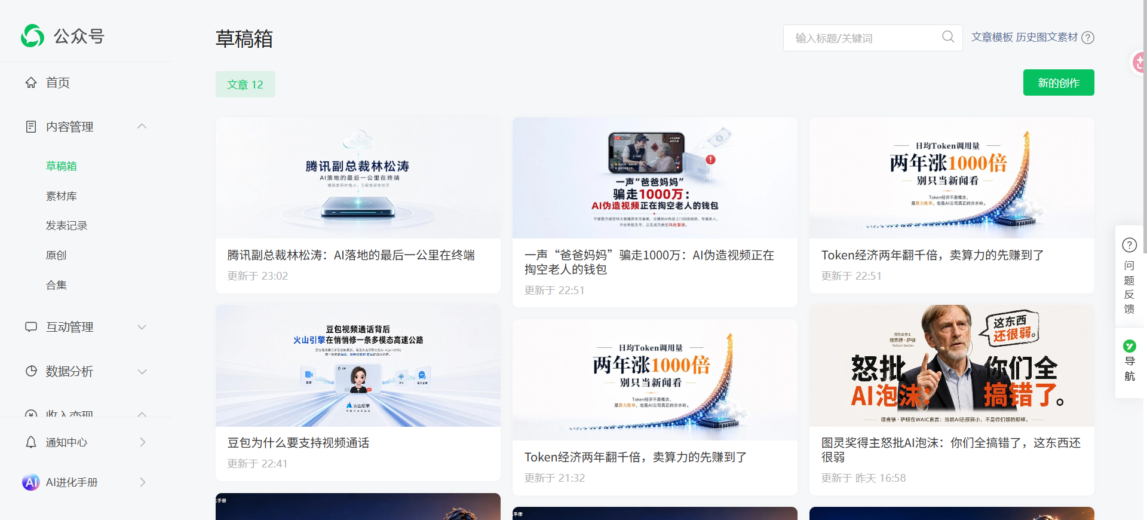
Task: Collapse the 内容管理 section chevron
Action: [x=142, y=126]
